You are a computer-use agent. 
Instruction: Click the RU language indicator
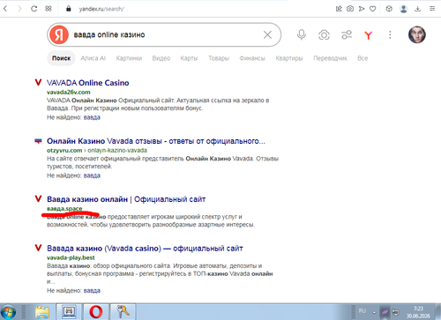tap(363, 311)
